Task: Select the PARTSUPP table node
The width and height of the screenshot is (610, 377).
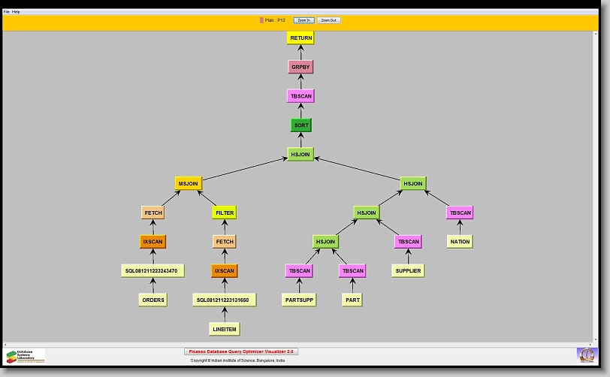Action: (299, 300)
